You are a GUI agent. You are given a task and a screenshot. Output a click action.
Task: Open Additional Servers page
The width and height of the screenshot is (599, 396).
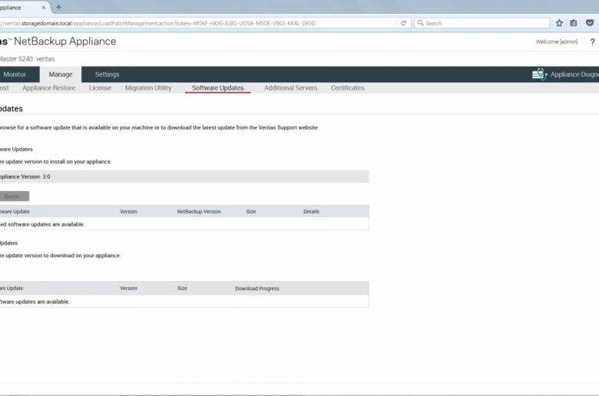tap(291, 87)
